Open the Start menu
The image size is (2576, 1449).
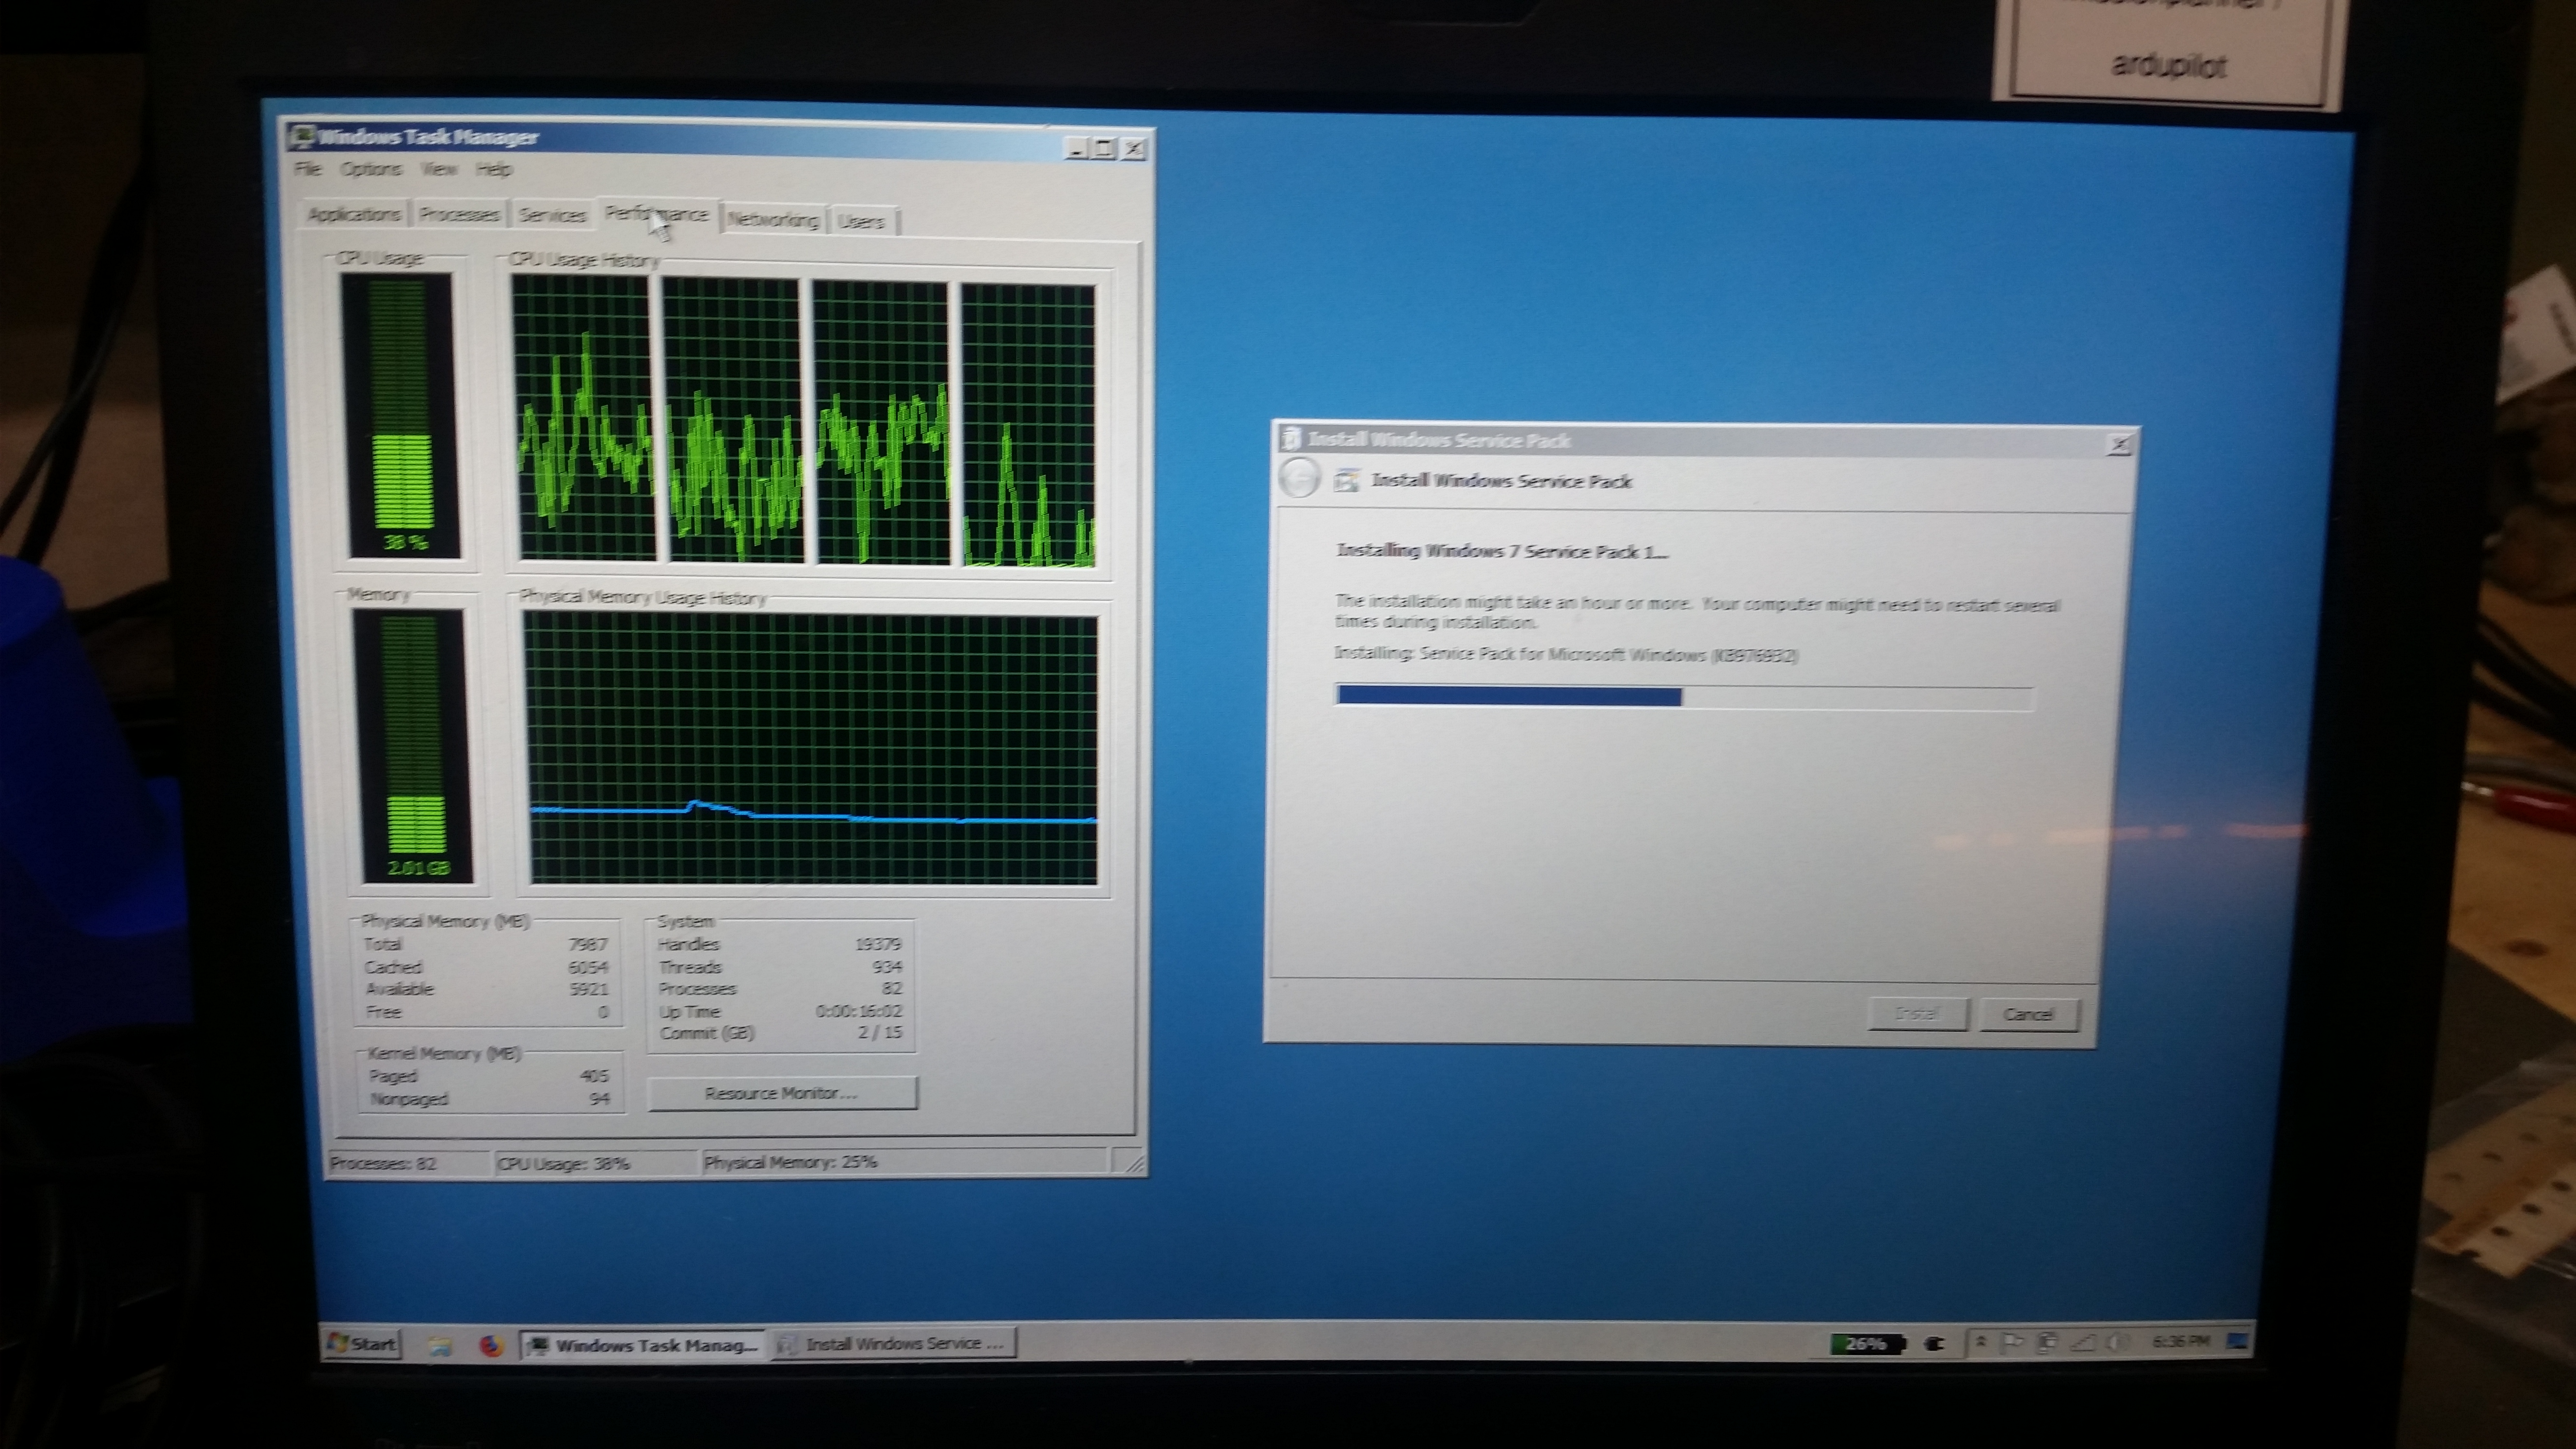pos(362,1343)
